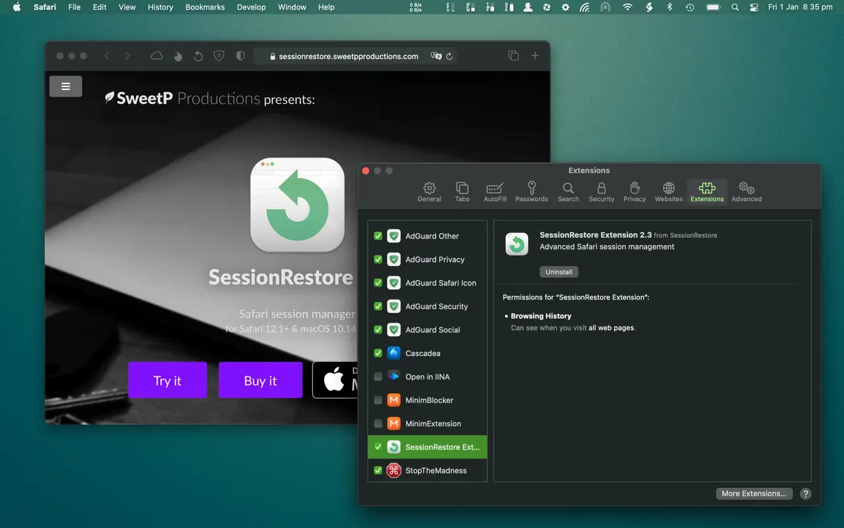Click the purple Try it button
844x528 pixels.
(x=167, y=380)
